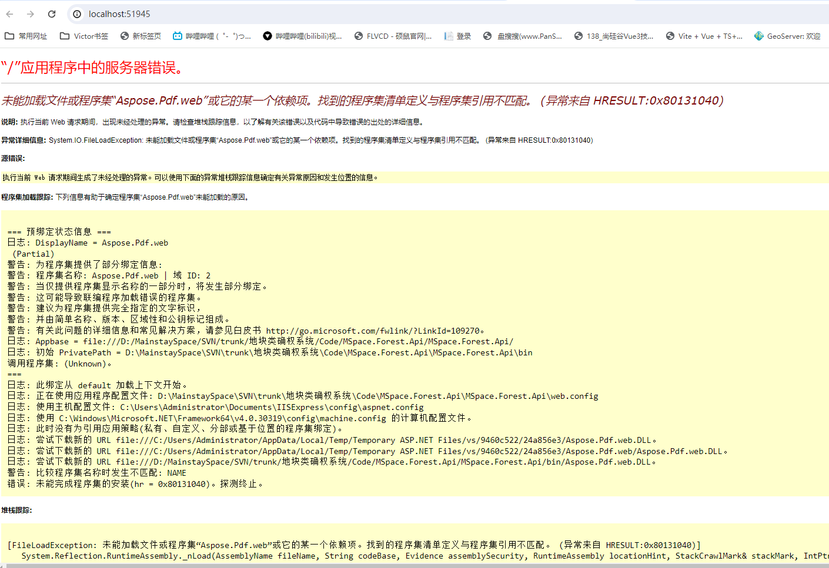This screenshot has height=568, width=829.
Task: Click the 说明 description line
Action: (213, 122)
